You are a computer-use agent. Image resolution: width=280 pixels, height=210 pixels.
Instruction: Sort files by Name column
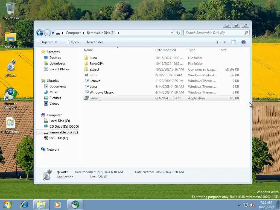(x=118, y=50)
